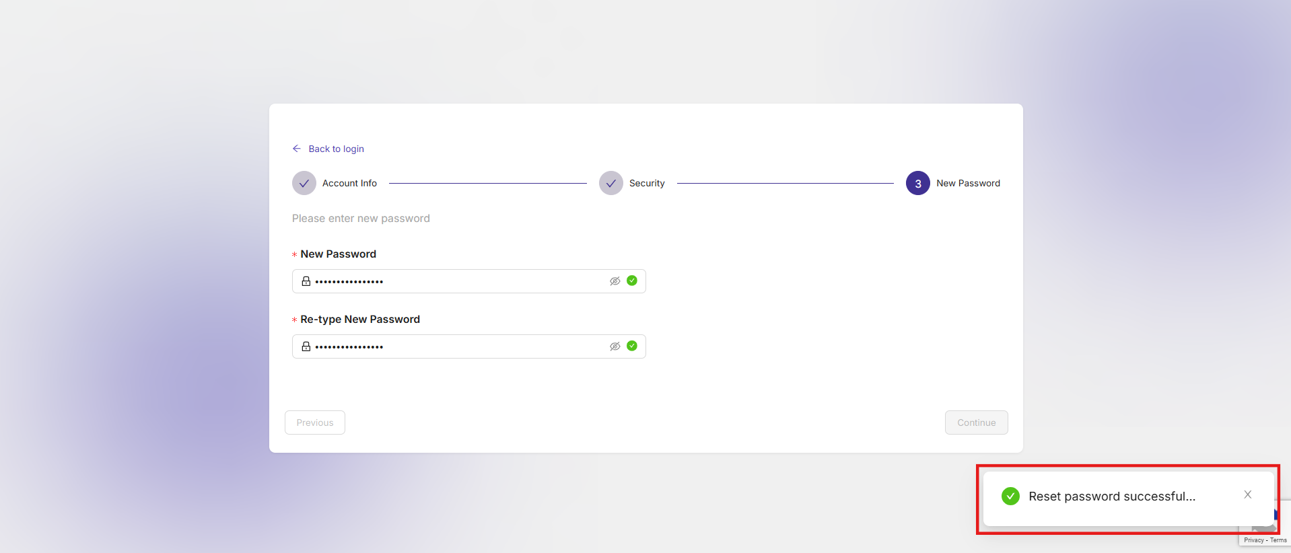Open the Back to login link

(x=336, y=149)
